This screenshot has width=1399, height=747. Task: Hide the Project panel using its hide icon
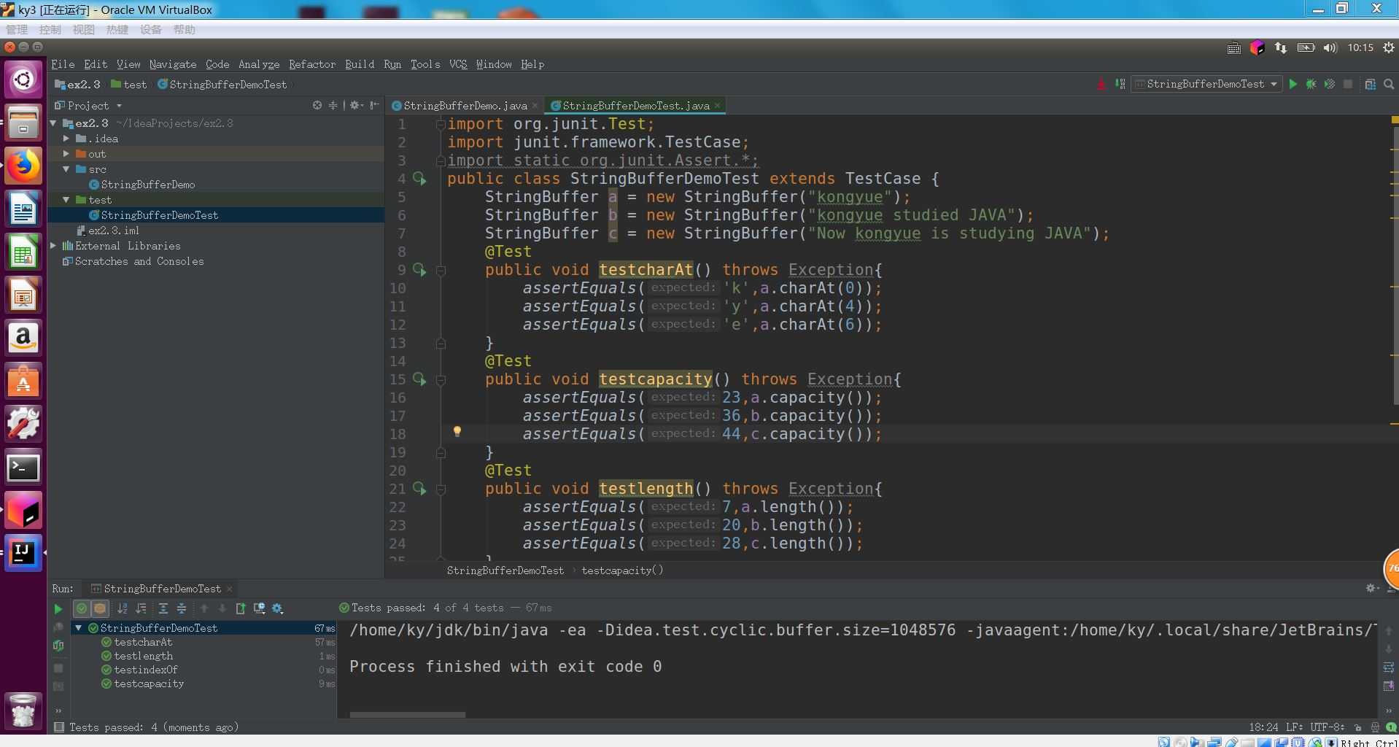(x=374, y=105)
